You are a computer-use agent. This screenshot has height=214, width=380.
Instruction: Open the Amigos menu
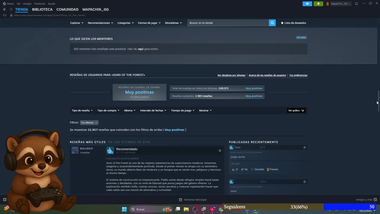(27, 4)
